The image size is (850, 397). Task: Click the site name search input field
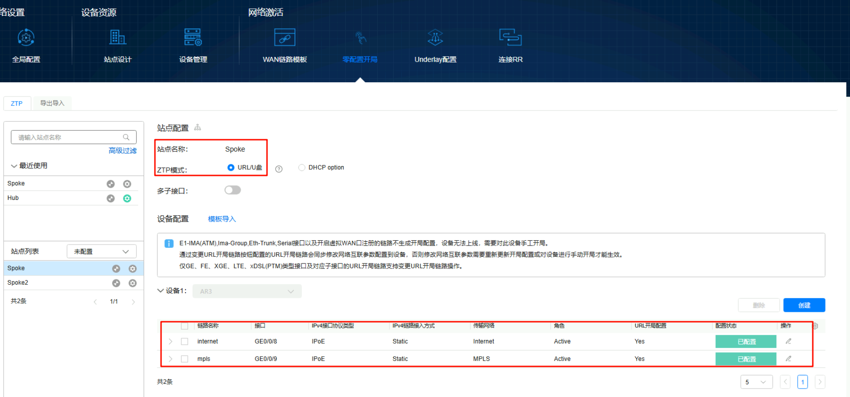[x=68, y=137]
